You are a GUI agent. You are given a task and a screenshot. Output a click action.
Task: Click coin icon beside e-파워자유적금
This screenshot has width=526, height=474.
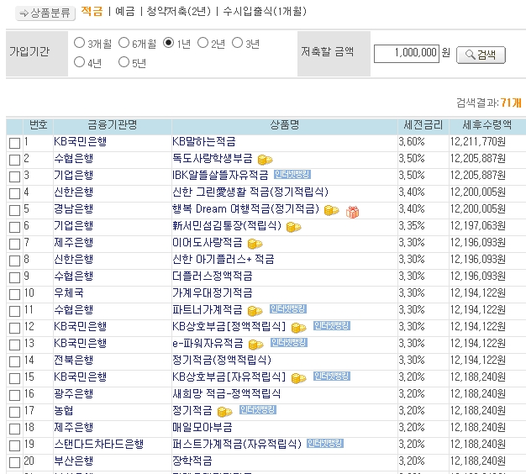(255, 345)
